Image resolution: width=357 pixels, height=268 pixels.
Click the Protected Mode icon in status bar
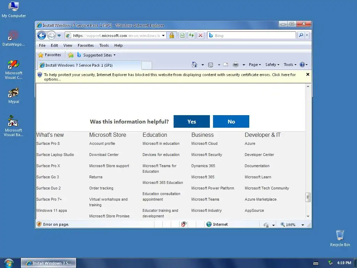pyautogui.click(x=266, y=225)
